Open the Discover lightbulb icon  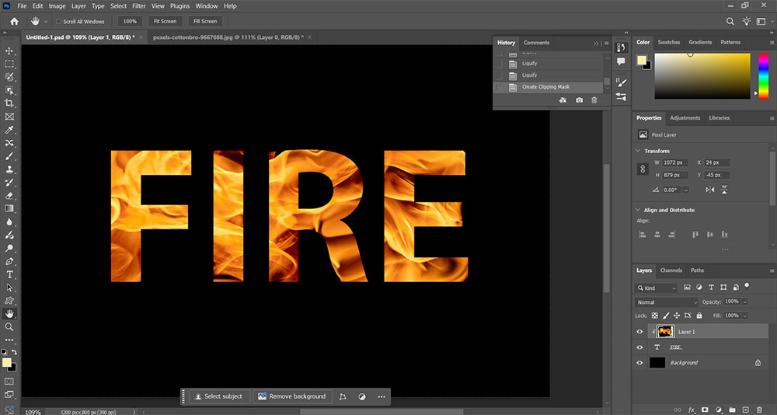tap(746, 21)
